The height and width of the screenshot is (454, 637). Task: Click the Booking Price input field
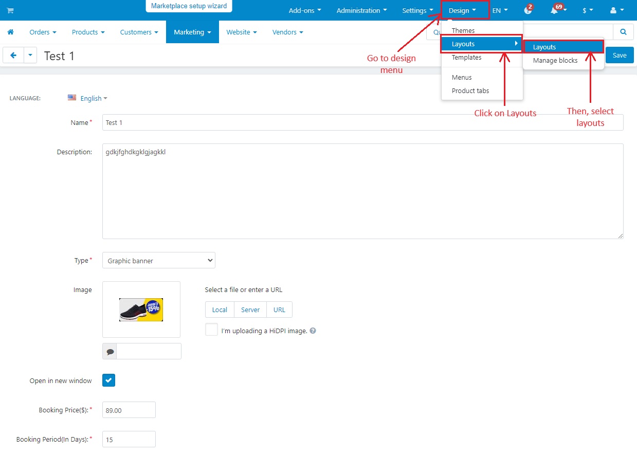click(x=129, y=410)
